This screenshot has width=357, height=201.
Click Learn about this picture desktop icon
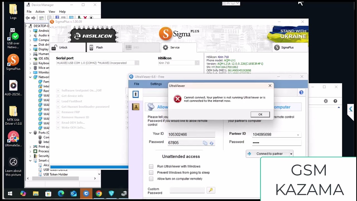point(13,167)
